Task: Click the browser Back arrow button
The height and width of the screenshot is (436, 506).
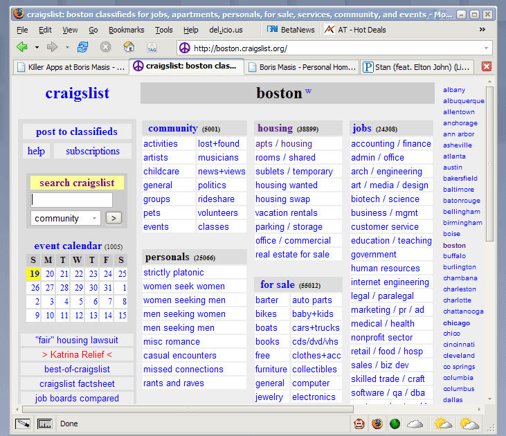Action: 22,47
